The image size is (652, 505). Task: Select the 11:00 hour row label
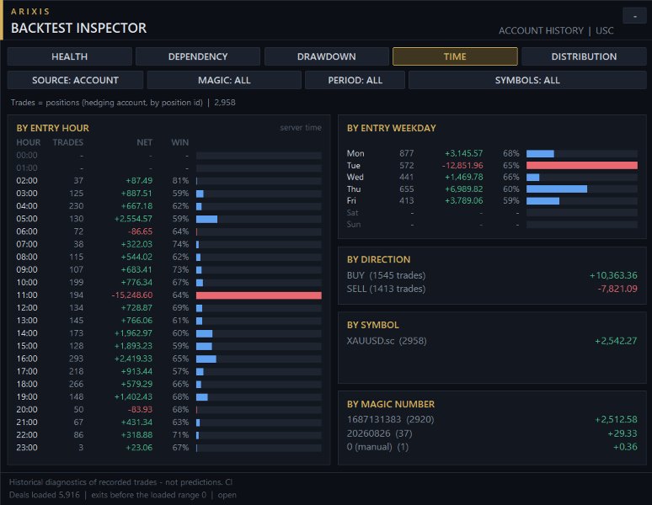[x=27, y=295]
